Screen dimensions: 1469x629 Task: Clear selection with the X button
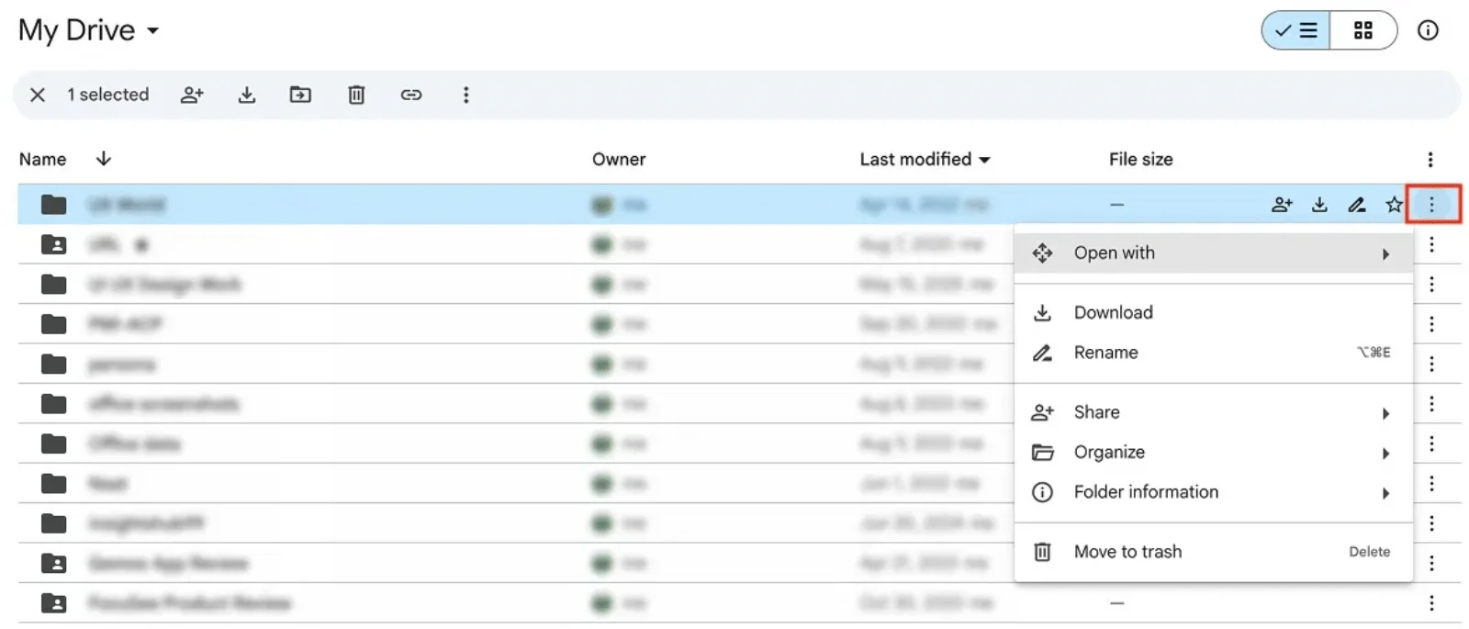(38, 95)
